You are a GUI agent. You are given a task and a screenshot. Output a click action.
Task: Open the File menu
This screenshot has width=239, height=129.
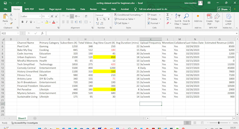6,9
